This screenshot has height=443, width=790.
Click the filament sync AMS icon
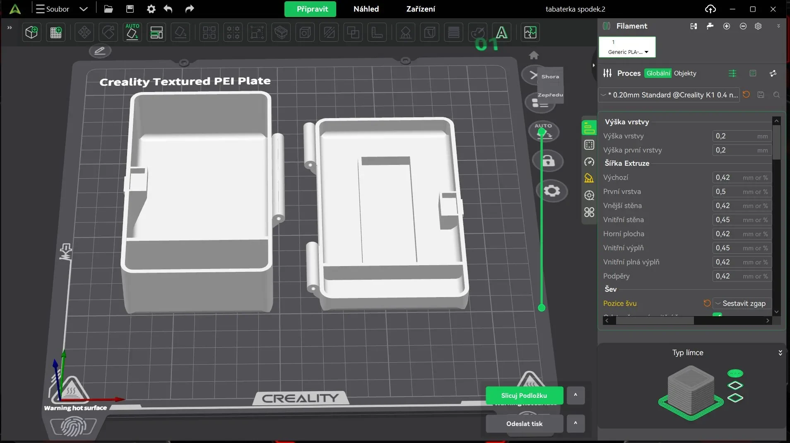point(694,26)
